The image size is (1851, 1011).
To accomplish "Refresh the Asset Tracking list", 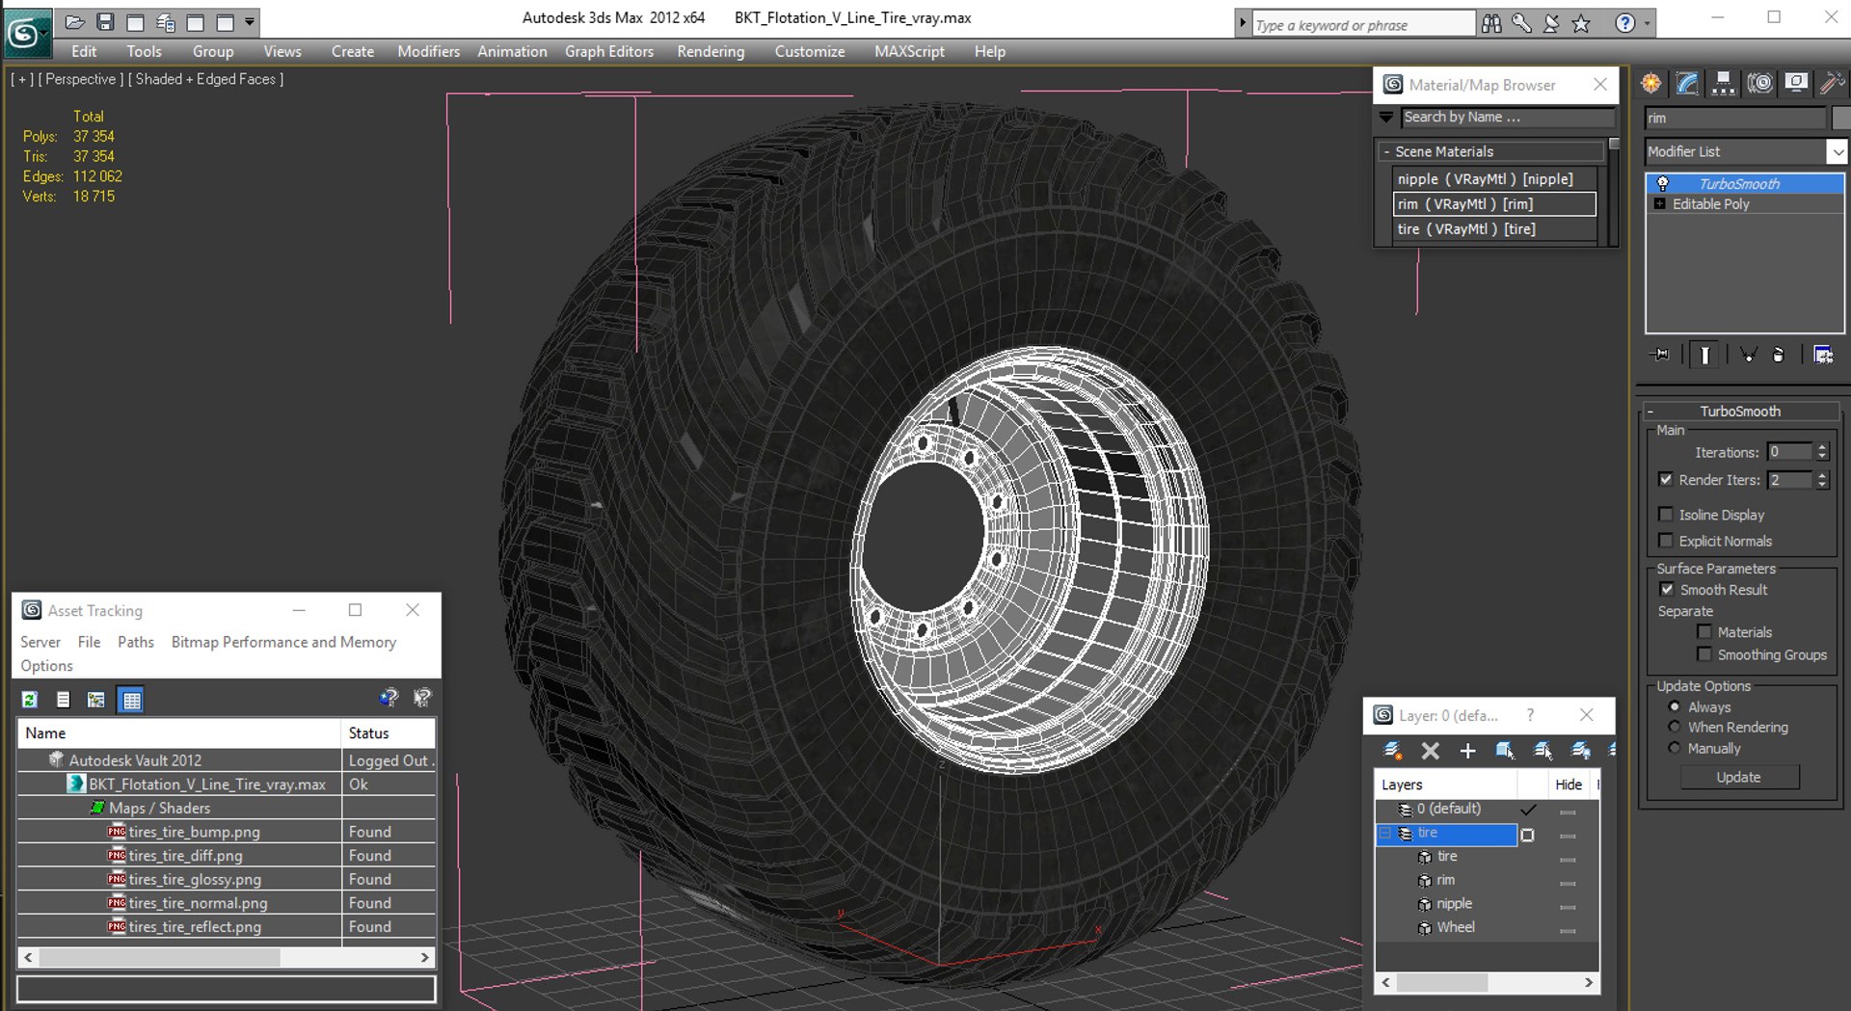I will [x=30, y=700].
